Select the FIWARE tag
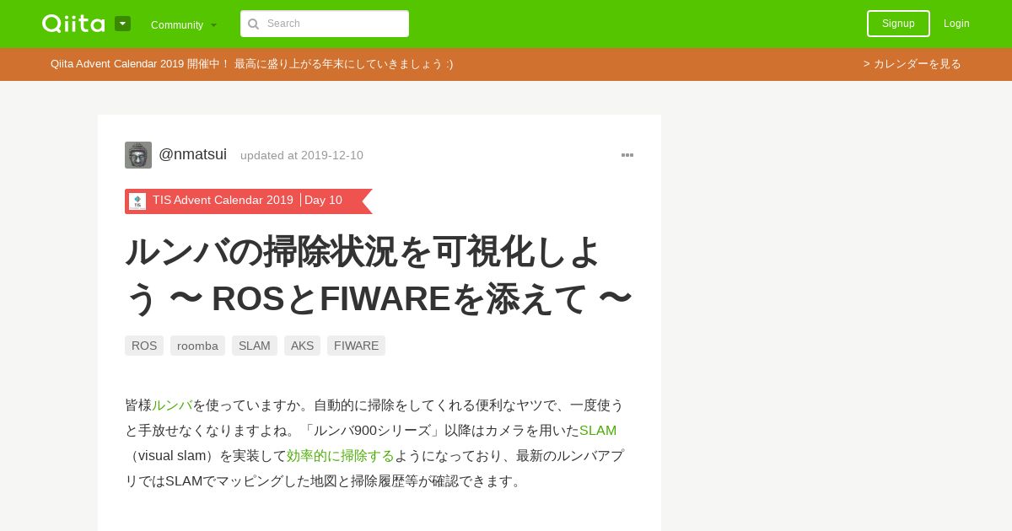 (356, 346)
